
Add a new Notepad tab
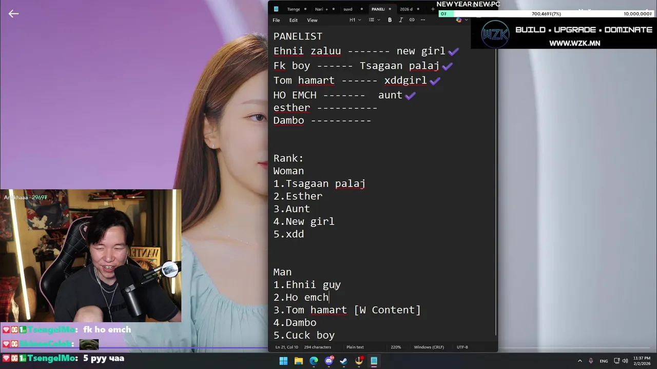point(433,9)
